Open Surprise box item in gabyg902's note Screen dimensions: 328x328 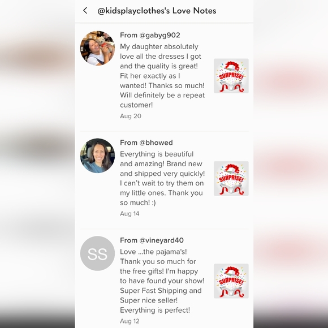point(231,76)
